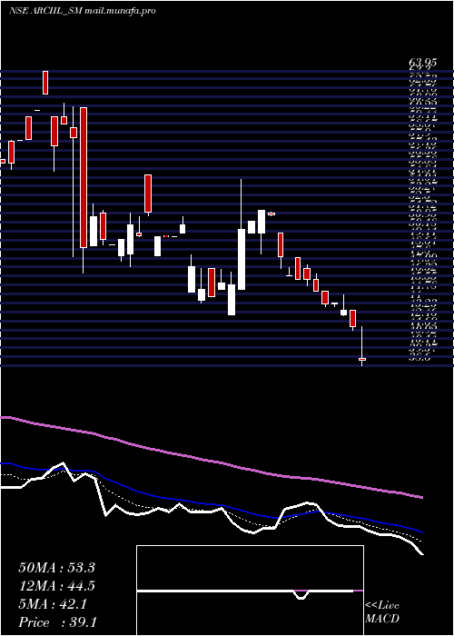Click the 63.95 top price label
This screenshot has height=636, width=454.
[423, 63]
